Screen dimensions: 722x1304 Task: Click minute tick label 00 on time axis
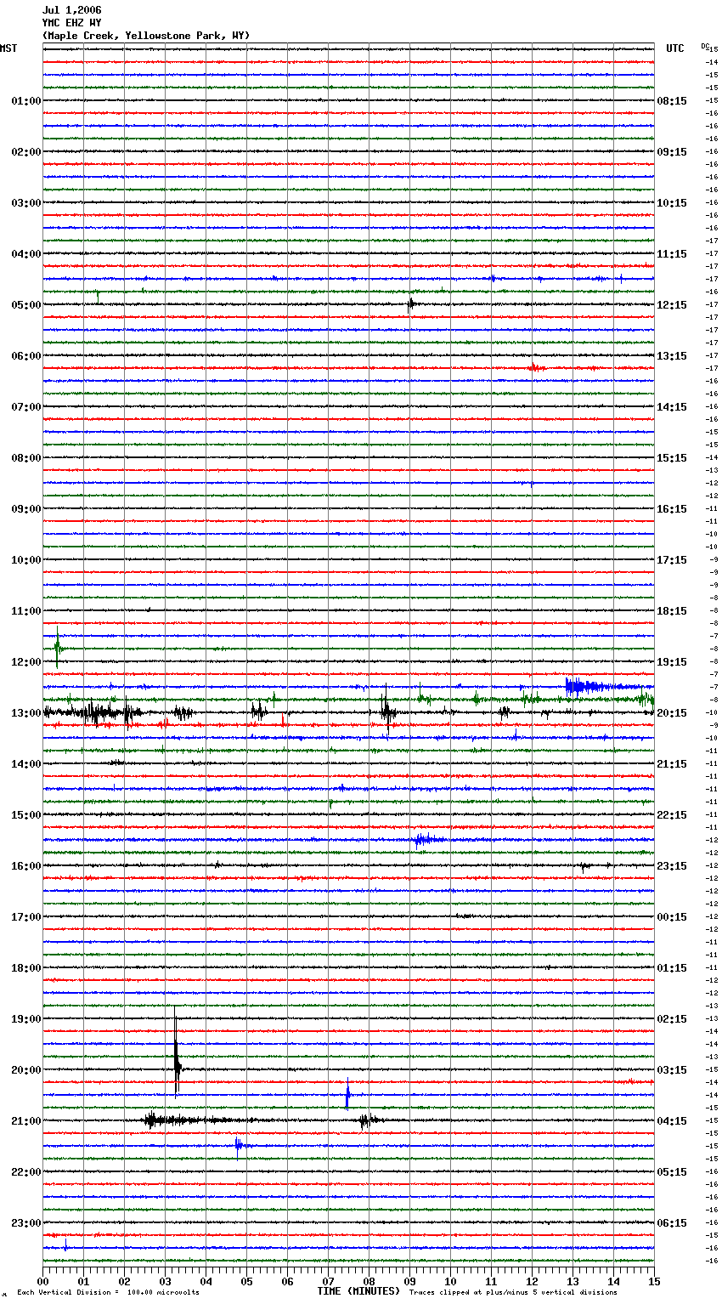(x=43, y=1281)
